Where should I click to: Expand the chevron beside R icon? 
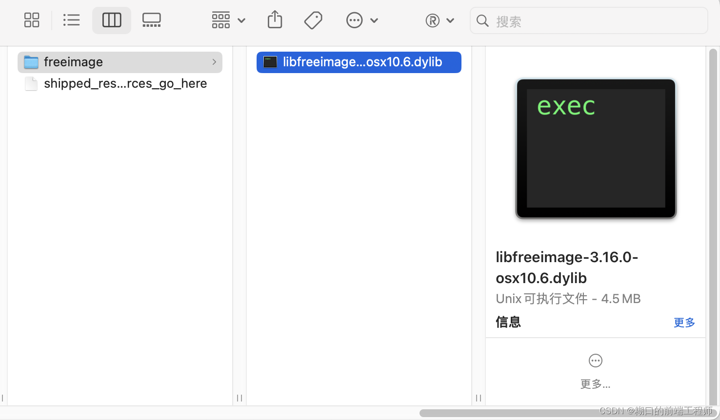(450, 20)
